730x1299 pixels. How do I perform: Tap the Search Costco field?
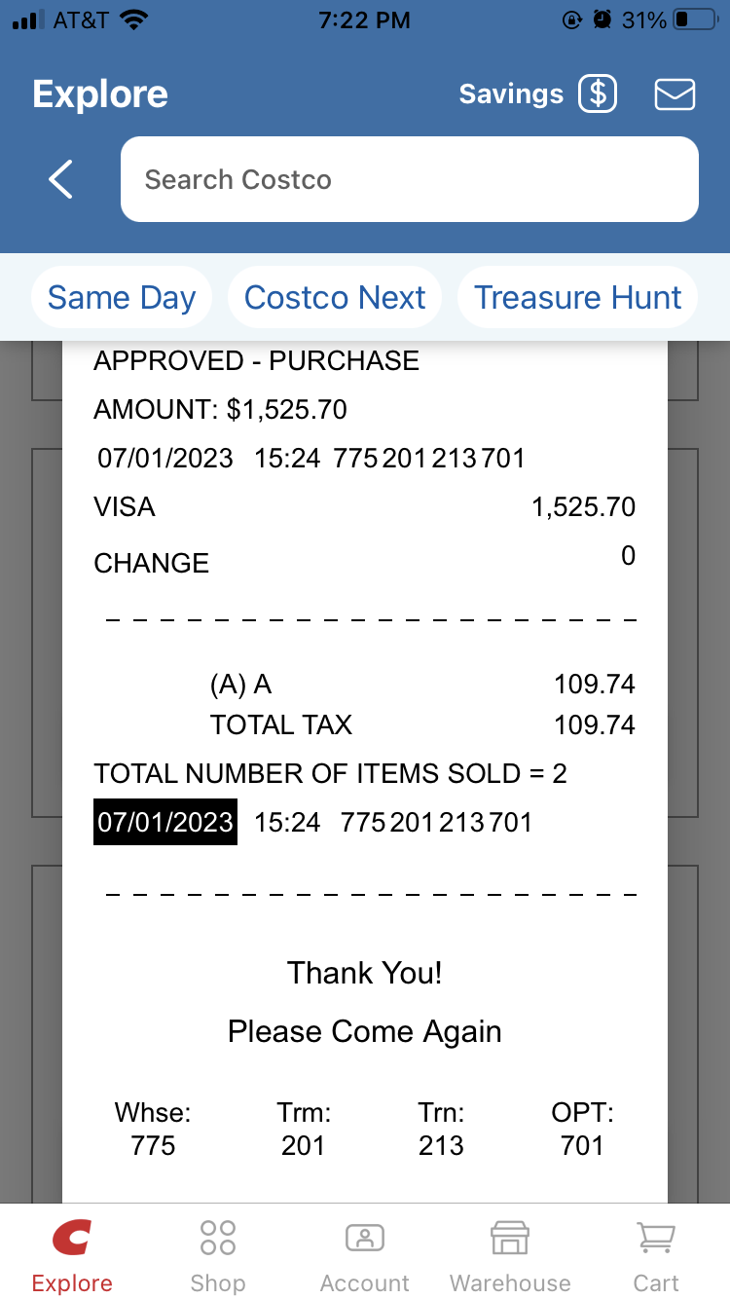(x=409, y=180)
